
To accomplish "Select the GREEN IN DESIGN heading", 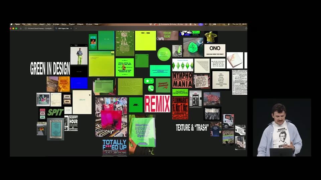I will (x=50, y=68).
